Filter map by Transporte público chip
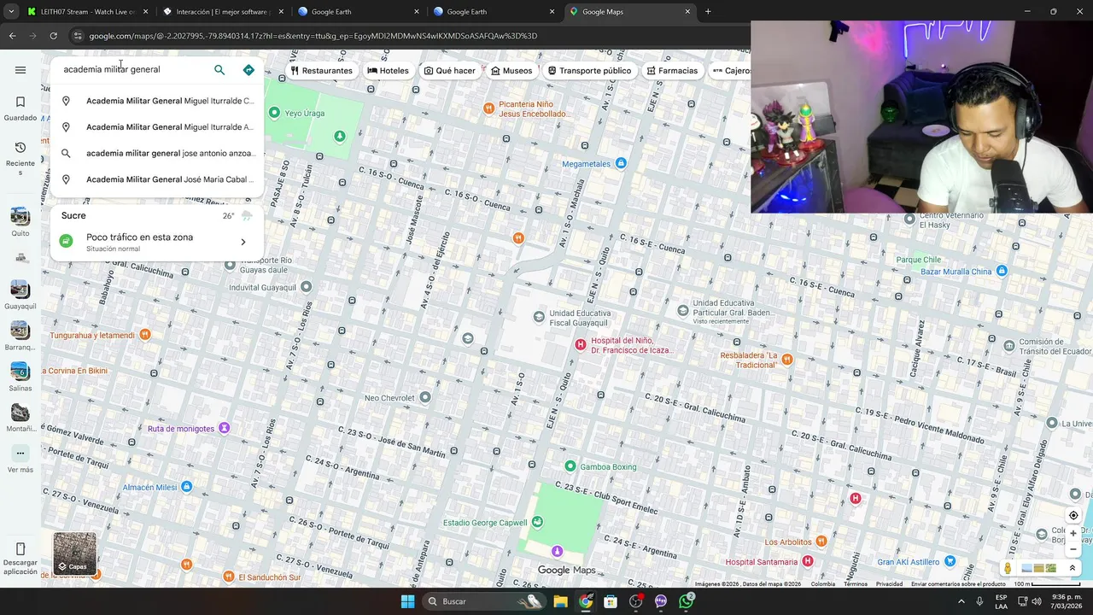 589,71
